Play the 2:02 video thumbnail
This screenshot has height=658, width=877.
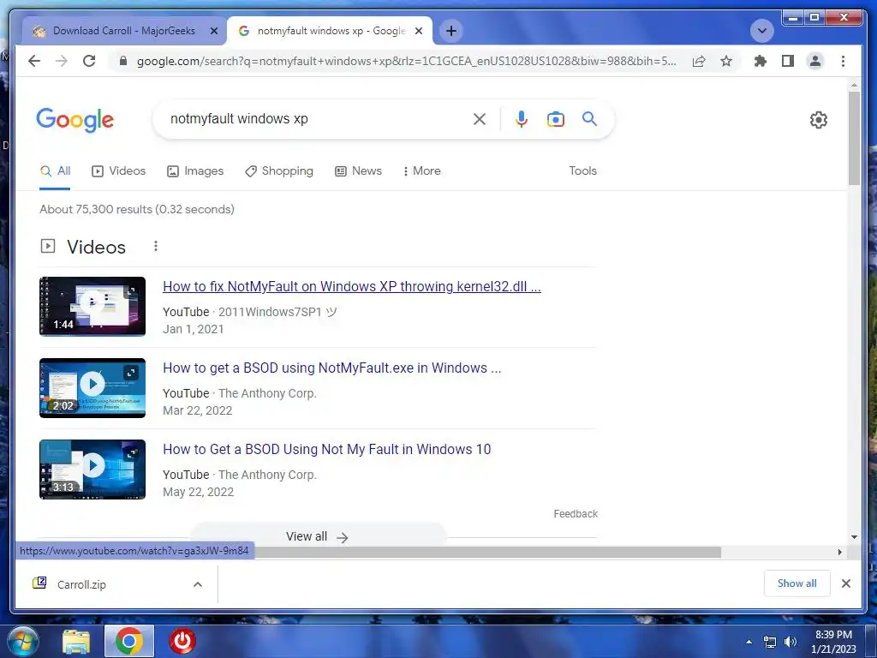92,388
